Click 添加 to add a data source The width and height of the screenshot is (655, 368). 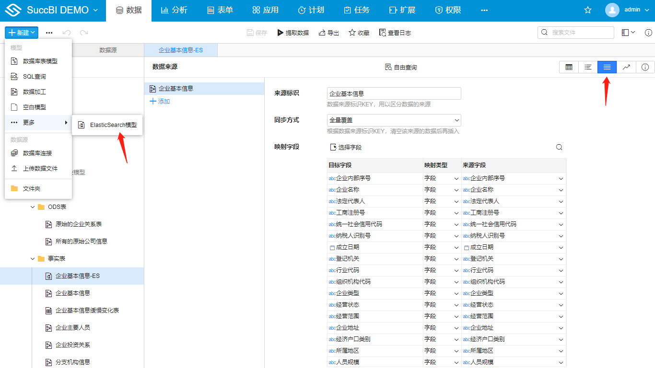160,102
